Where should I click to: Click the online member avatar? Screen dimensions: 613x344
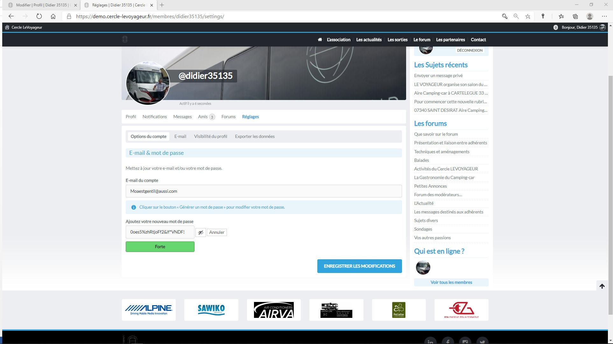coord(423,267)
